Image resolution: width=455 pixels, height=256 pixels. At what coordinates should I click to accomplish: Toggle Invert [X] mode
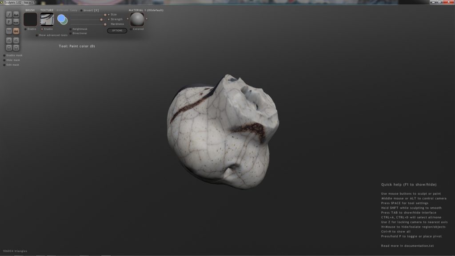[x=81, y=10]
